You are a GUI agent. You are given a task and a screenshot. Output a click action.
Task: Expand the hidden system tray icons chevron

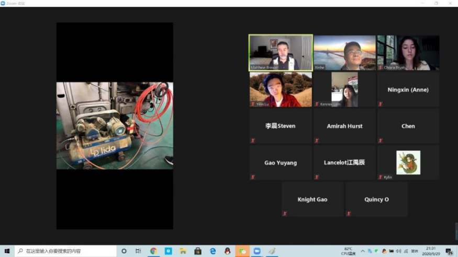click(x=363, y=251)
